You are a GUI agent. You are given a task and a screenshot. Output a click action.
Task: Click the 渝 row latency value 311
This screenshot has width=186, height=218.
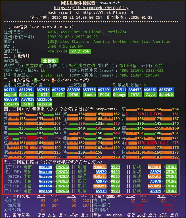(158, 143)
